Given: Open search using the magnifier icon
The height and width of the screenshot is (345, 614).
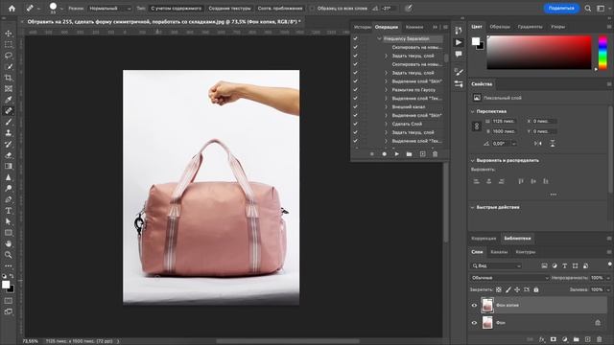Looking at the screenshot, I should coord(588,9).
